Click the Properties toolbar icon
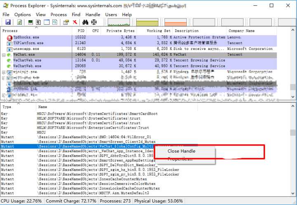 (x=66, y=22)
